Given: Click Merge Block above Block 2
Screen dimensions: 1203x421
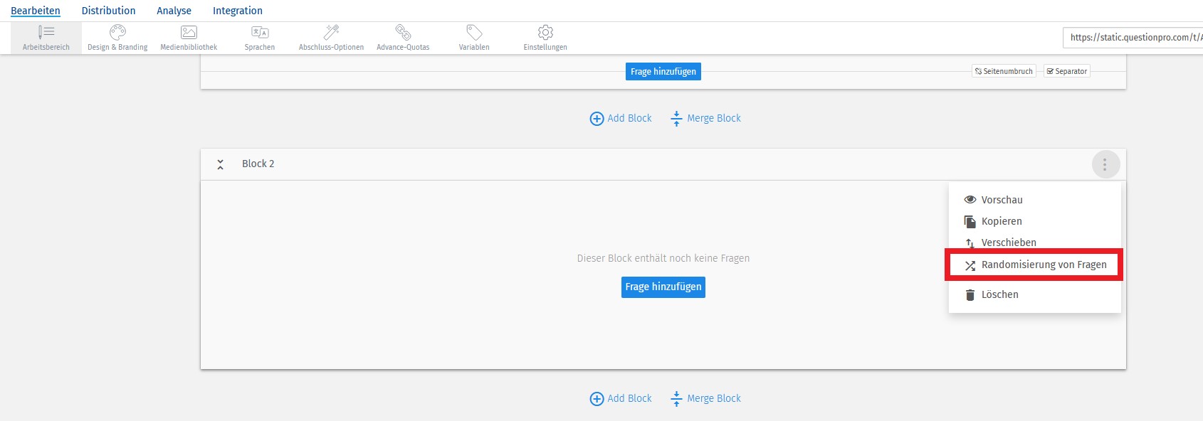Looking at the screenshot, I should [705, 119].
